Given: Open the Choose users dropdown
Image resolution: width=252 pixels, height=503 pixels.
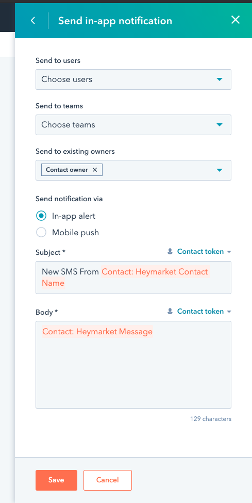Looking at the screenshot, I should [x=133, y=79].
